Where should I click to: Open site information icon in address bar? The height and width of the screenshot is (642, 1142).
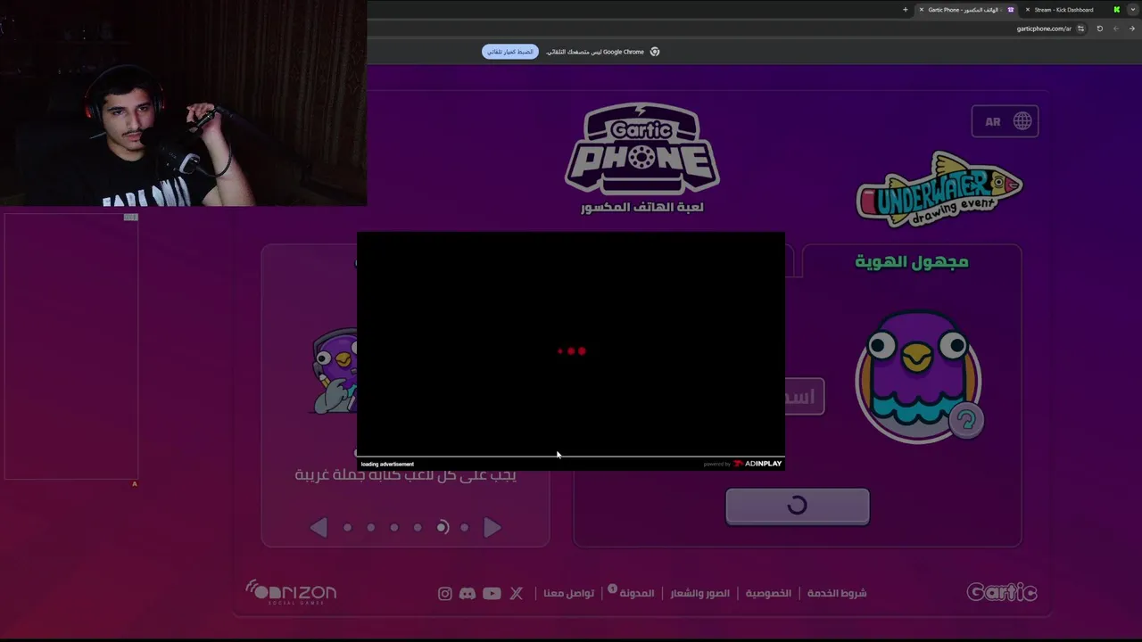pos(1081,29)
